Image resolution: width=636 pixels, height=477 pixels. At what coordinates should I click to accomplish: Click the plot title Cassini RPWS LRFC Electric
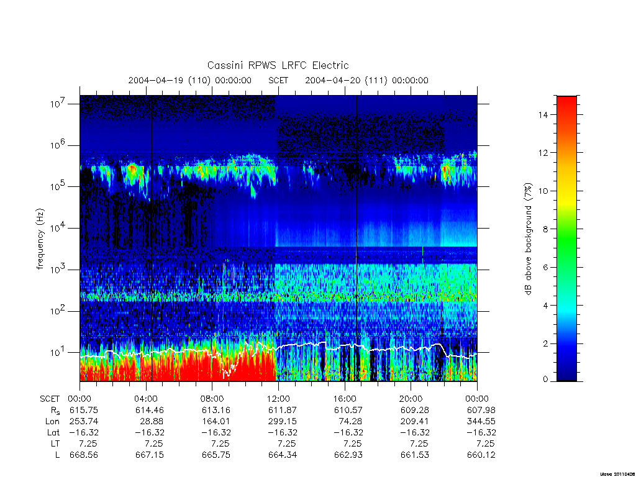(x=278, y=65)
